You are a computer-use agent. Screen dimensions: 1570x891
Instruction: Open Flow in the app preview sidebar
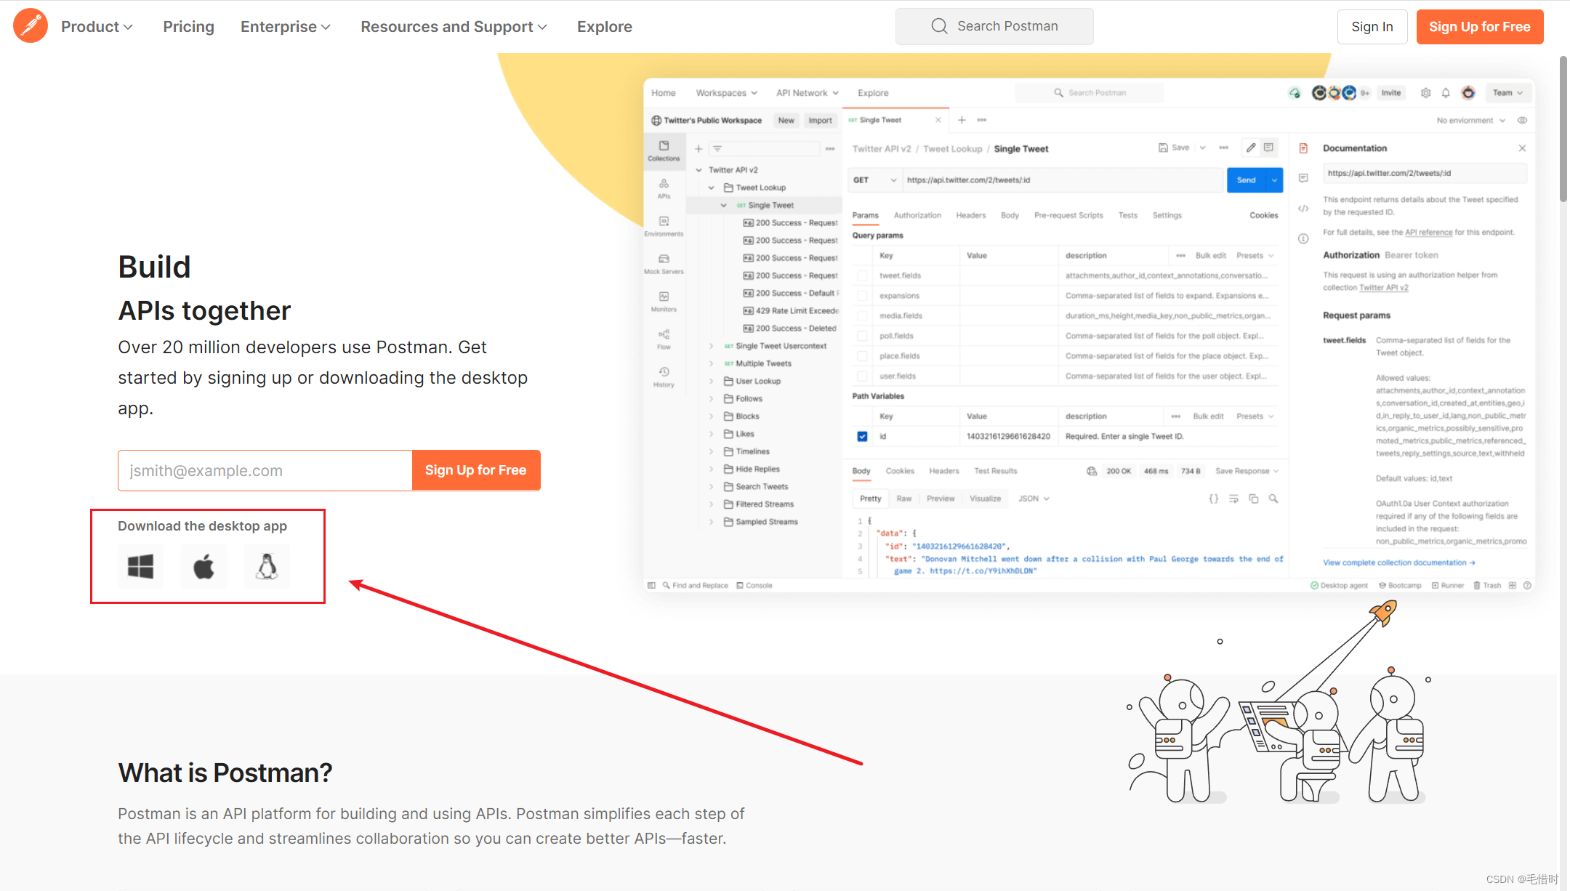click(x=664, y=339)
